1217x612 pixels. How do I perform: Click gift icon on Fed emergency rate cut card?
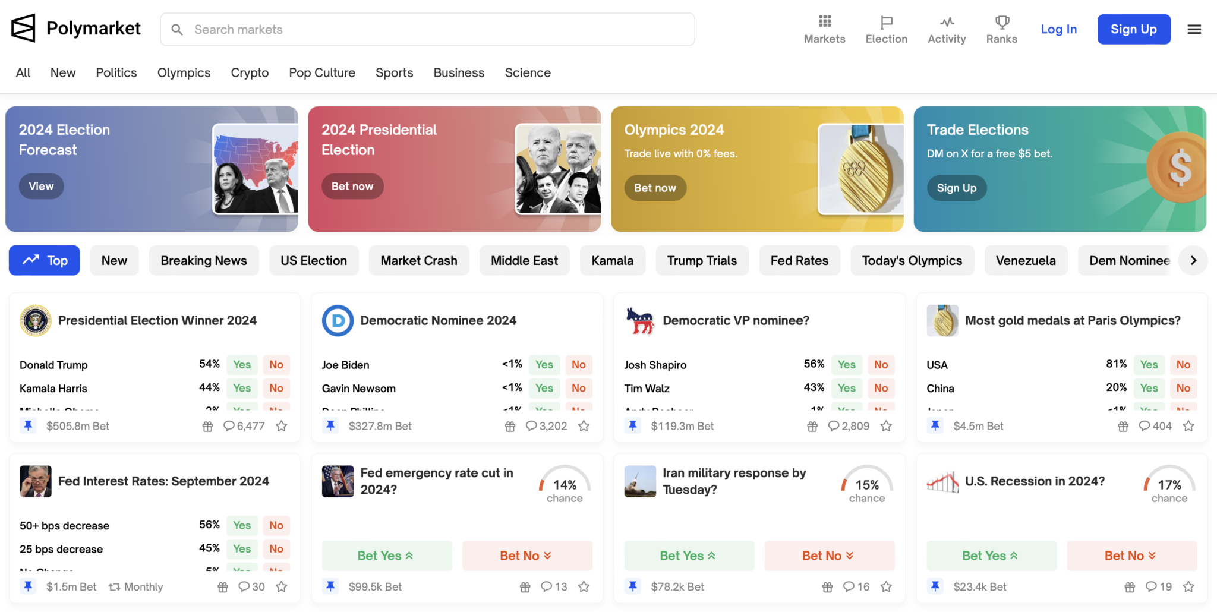(525, 587)
